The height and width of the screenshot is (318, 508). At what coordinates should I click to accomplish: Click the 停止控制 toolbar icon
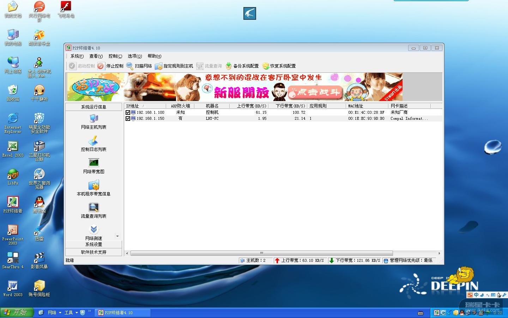click(x=101, y=66)
